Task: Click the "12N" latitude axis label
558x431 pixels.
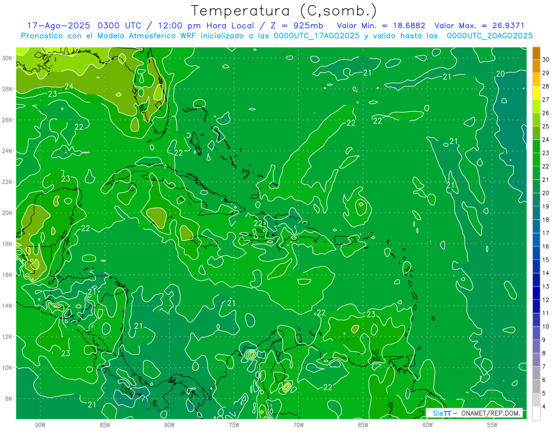Action: [8, 337]
